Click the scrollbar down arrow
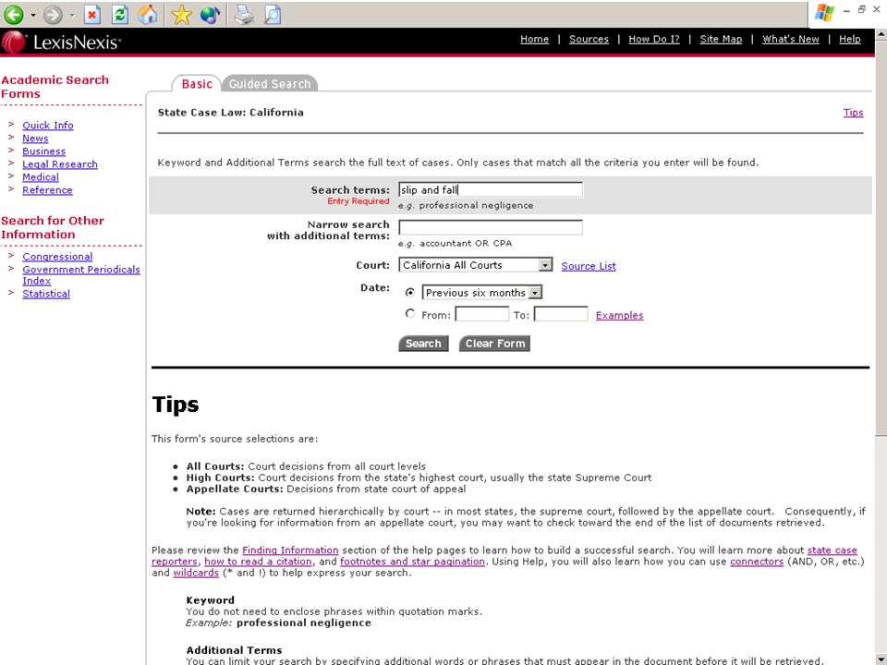The image size is (887, 665). tap(881, 659)
